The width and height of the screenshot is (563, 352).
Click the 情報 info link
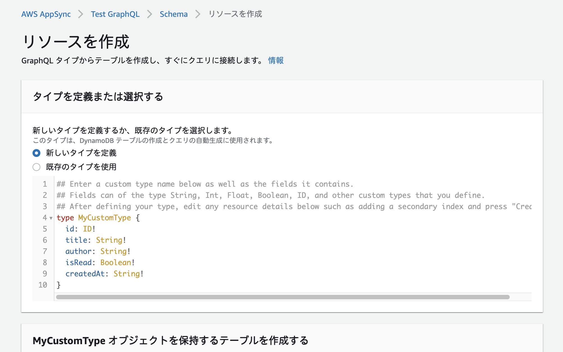pyautogui.click(x=276, y=60)
